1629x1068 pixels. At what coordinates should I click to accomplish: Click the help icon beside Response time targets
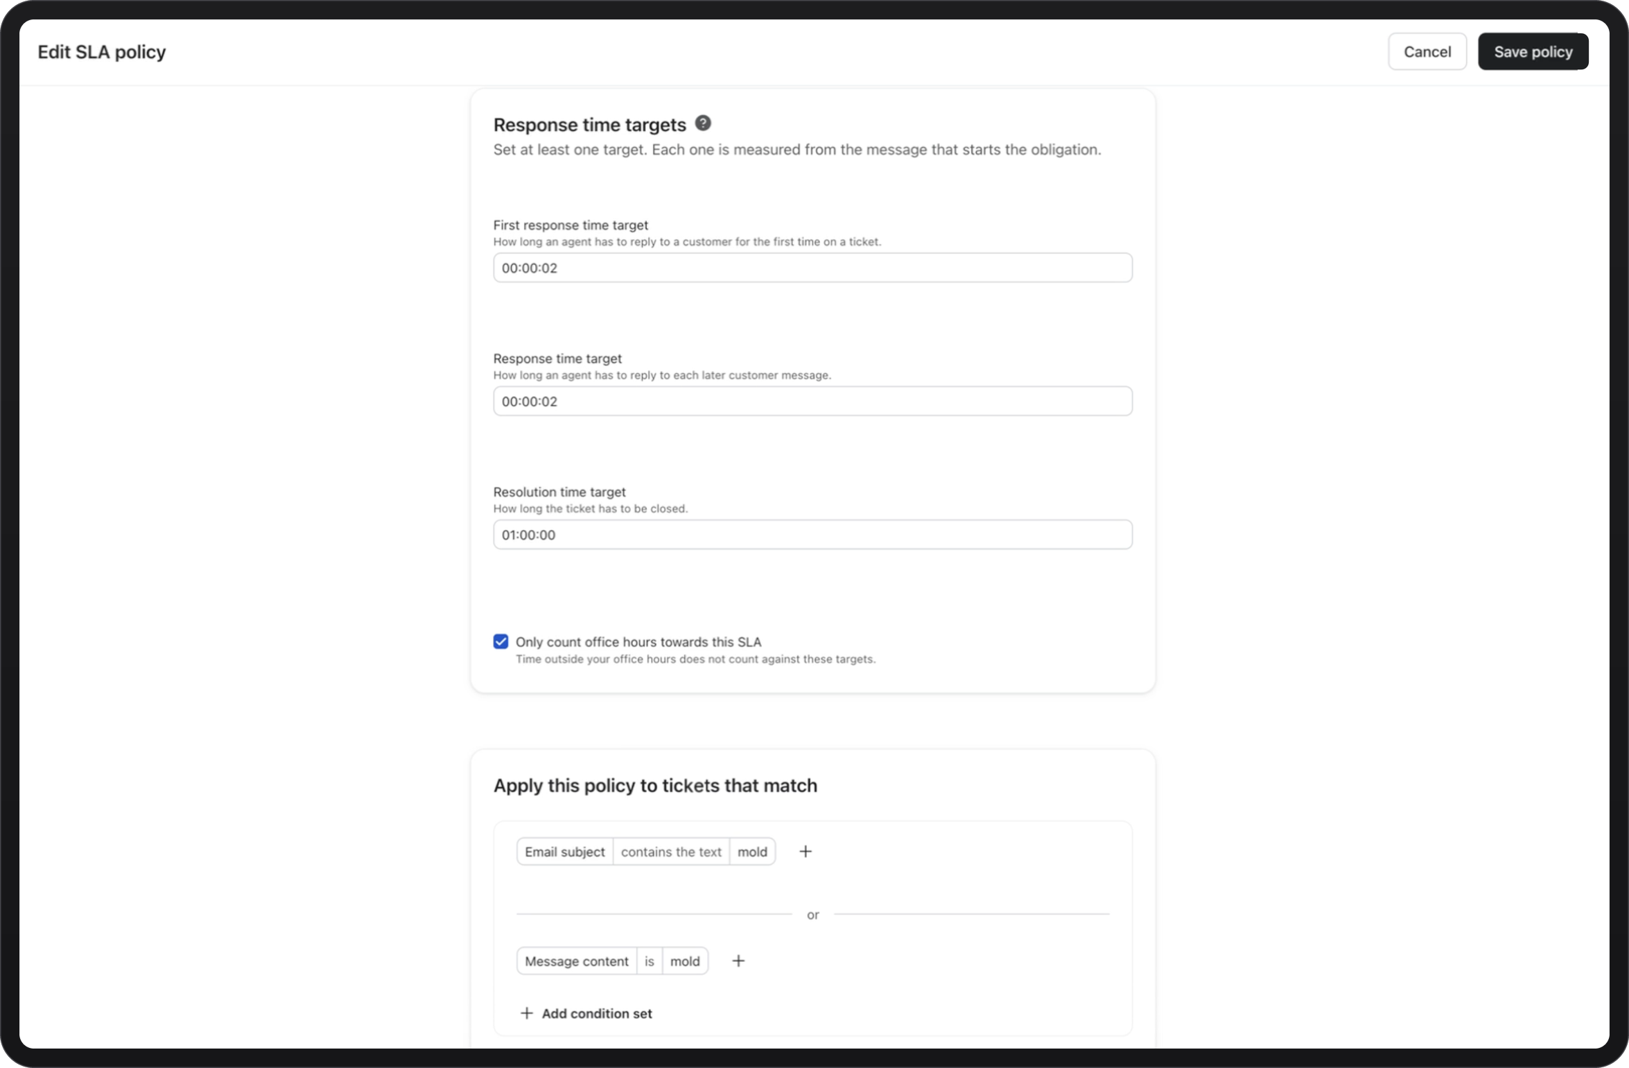tap(703, 123)
